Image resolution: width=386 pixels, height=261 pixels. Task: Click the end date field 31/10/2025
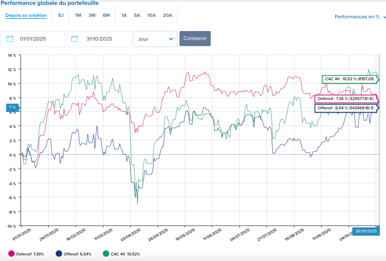(106, 39)
